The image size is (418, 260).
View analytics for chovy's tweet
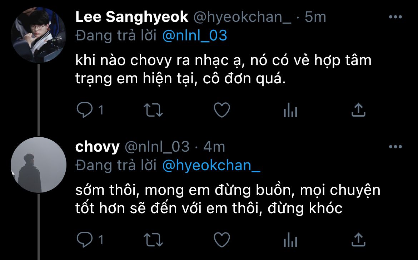click(x=290, y=240)
